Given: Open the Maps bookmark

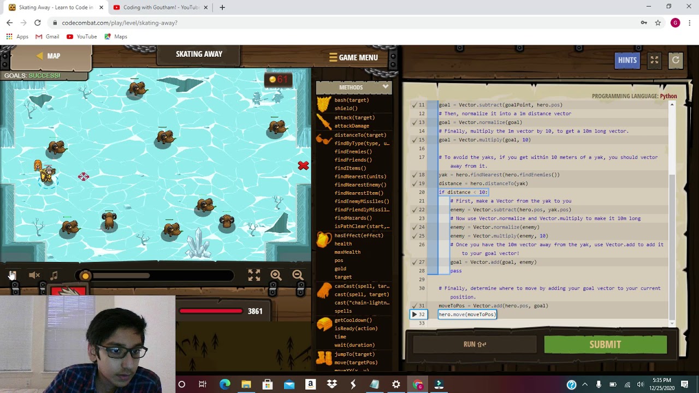Looking at the screenshot, I should pos(115,37).
